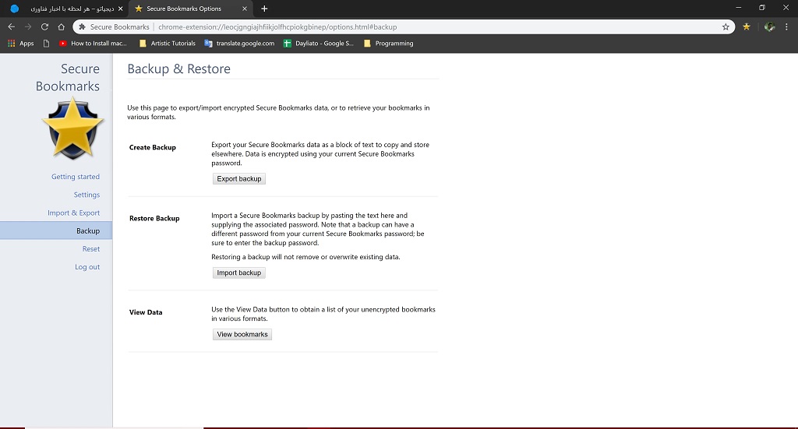Click the Backup & Restore page heading
The width and height of the screenshot is (798, 429).
pos(178,69)
